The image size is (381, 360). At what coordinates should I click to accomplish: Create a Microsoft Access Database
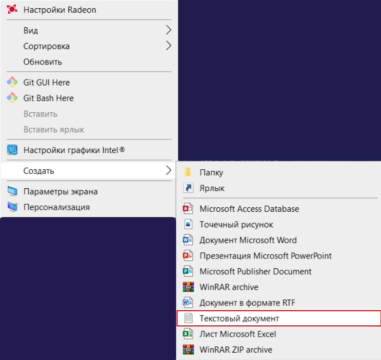279,209
